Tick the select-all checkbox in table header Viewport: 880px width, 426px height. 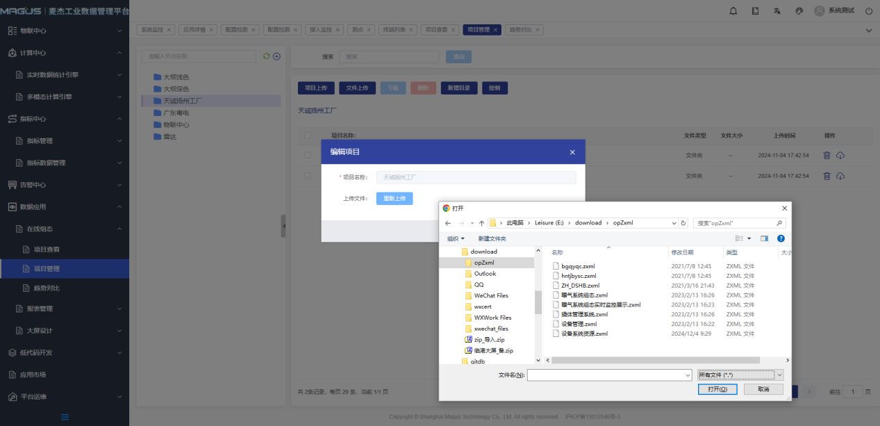click(308, 136)
